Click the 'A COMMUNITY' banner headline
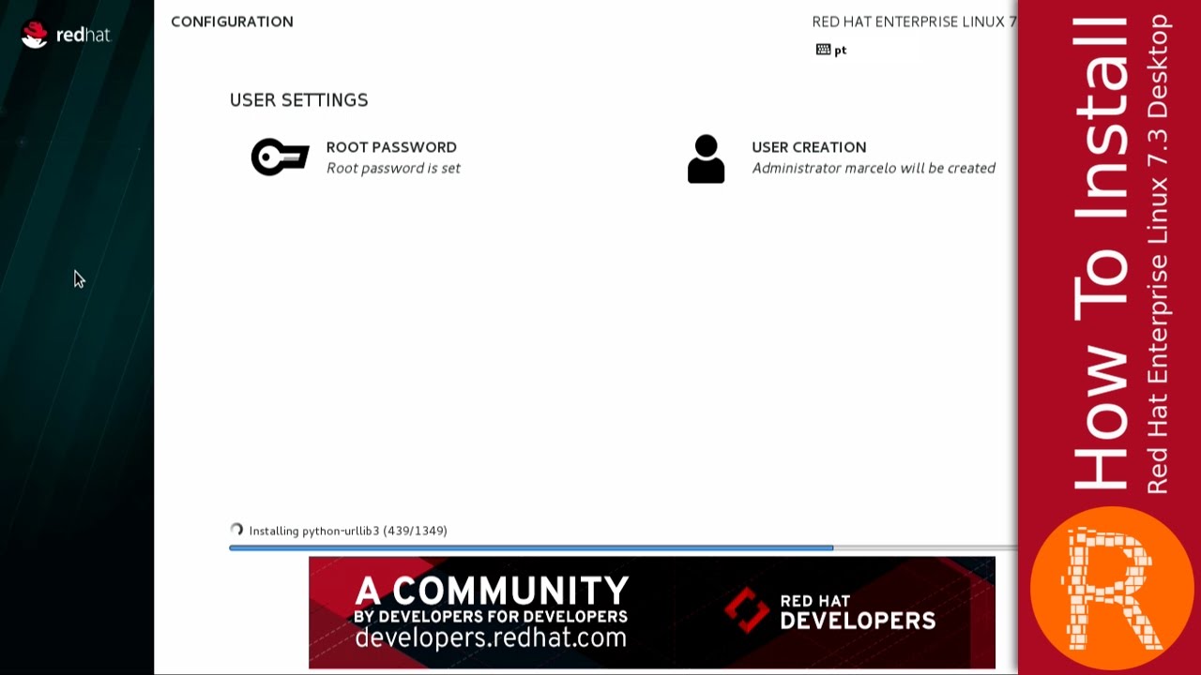The image size is (1201, 675). (x=492, y=591)
